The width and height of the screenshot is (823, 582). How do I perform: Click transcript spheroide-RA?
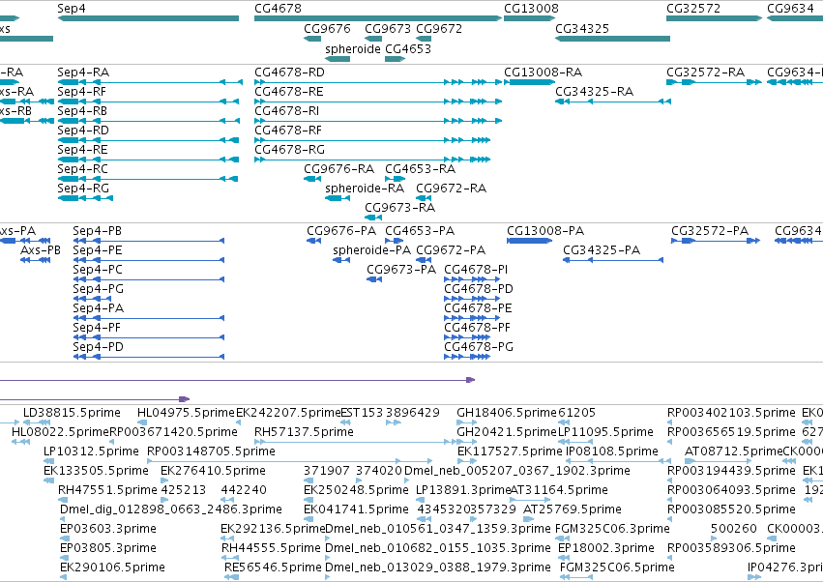click(x=365, y=189)
